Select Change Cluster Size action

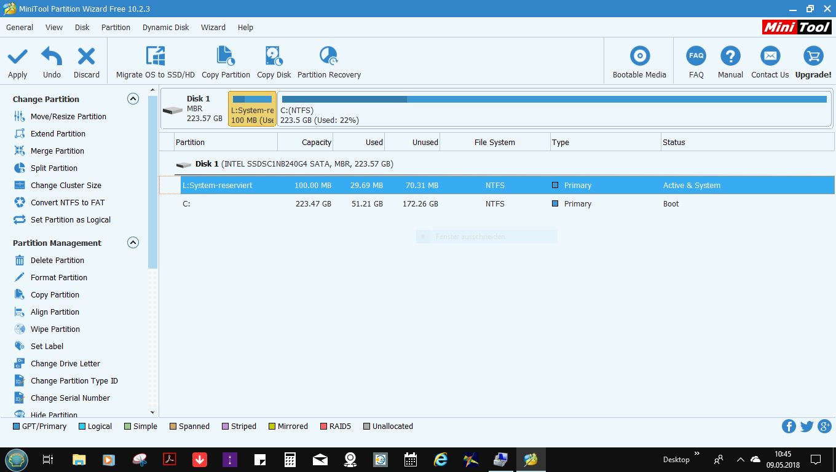(x=66, y=185)
